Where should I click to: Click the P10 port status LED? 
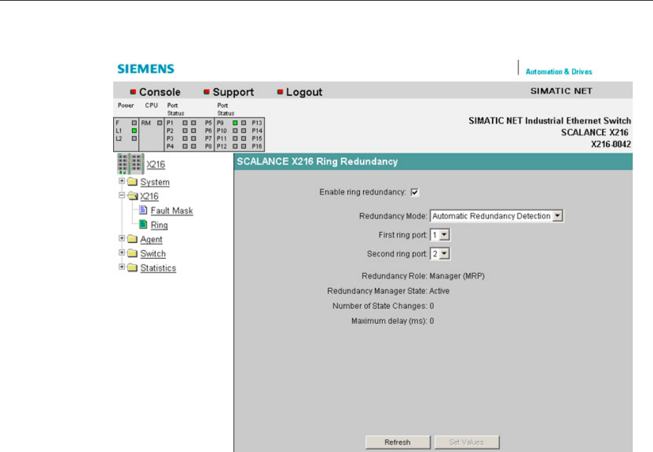pyautogui.click(x=236, y=131)
